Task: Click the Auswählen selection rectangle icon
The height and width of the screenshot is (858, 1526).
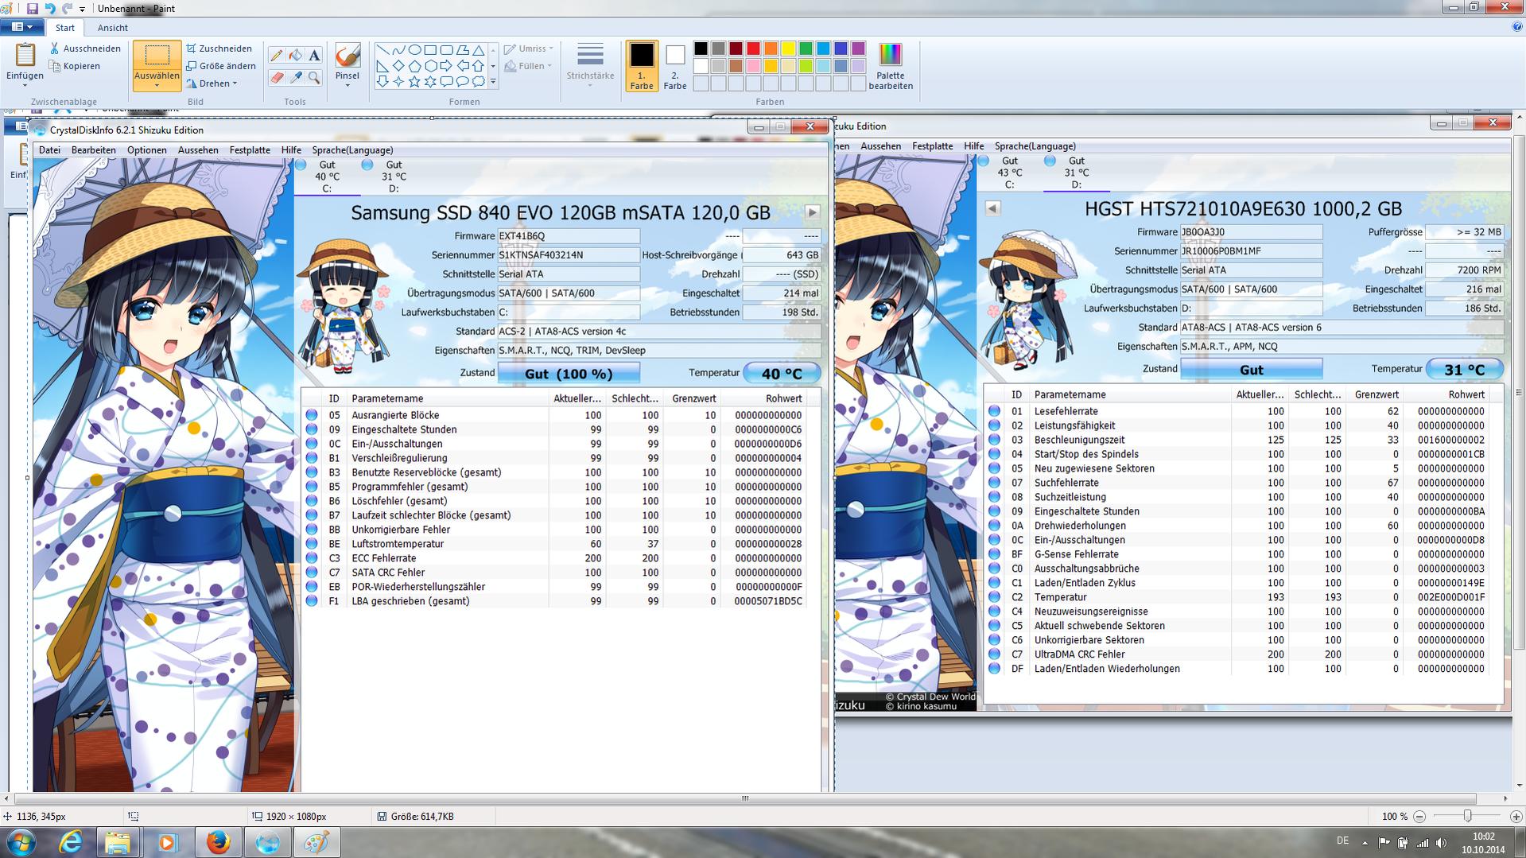Action: [157, 56]
